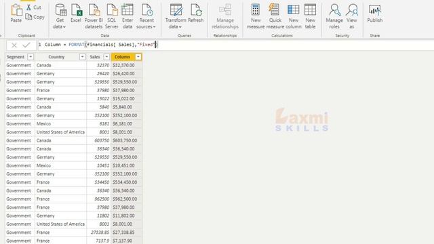Refresh the data queries
Screen dimensions: 434x244
(196, 14)
